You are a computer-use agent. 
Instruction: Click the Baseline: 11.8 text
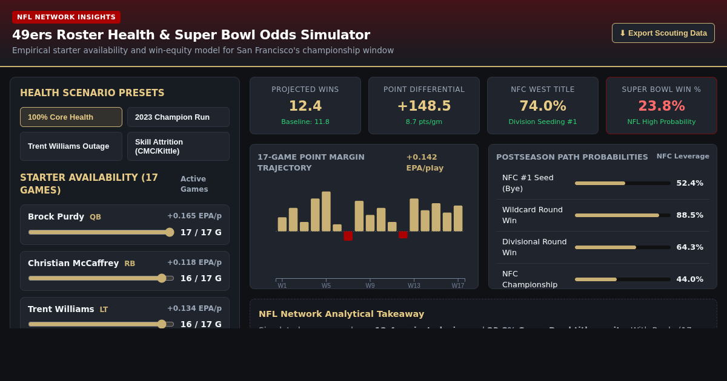coord(305,122)
